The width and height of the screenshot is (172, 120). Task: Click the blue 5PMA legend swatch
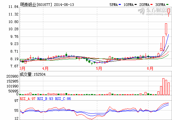pyautogui.click(x=120, y=5)
